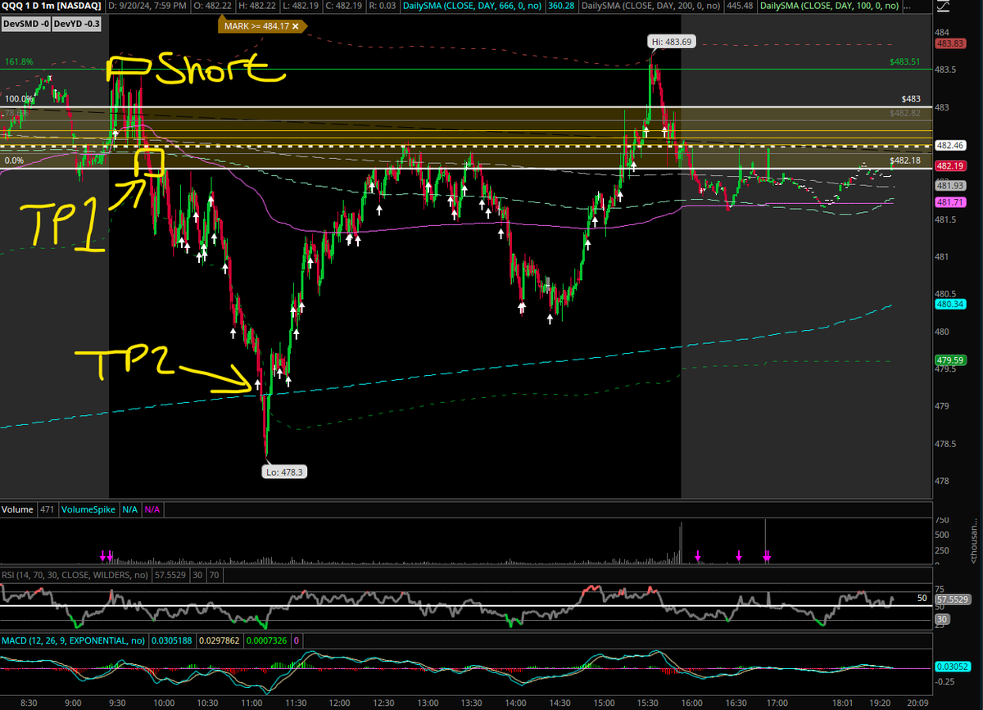Click the 15:30 time axis label
Viewport: 983px width, 710px height.
(648, 703)
